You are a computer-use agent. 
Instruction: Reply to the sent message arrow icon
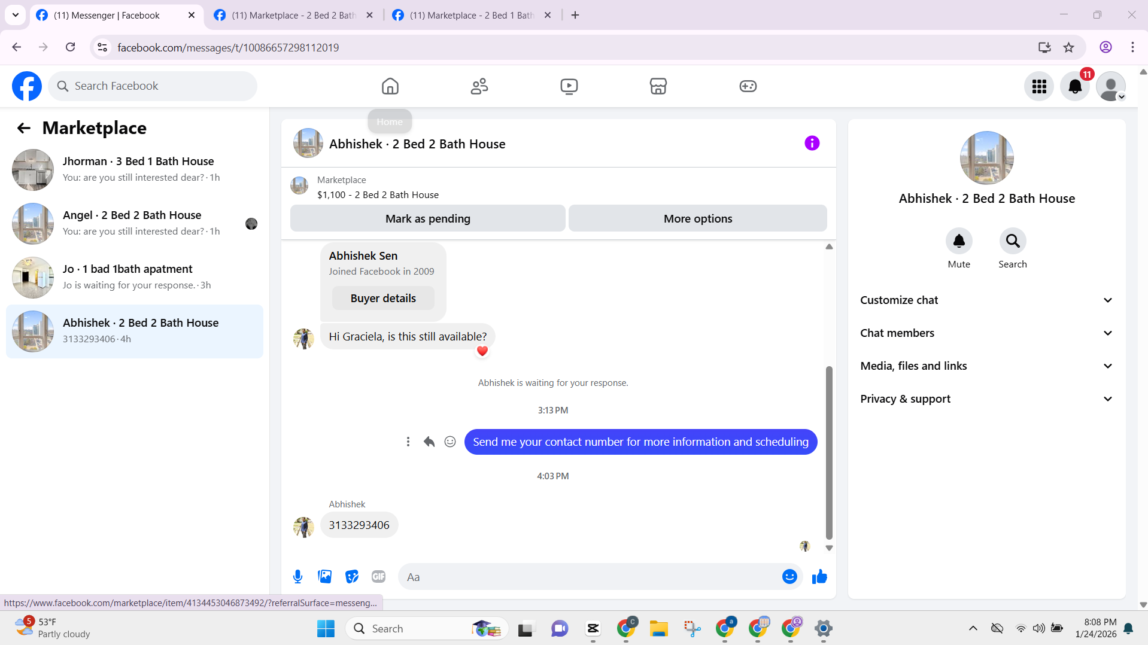coord(429,442)
